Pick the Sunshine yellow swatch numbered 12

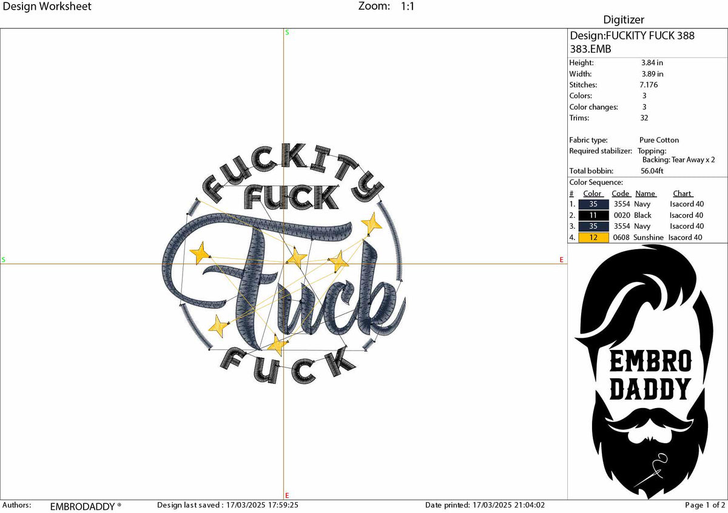pos(593,238)
